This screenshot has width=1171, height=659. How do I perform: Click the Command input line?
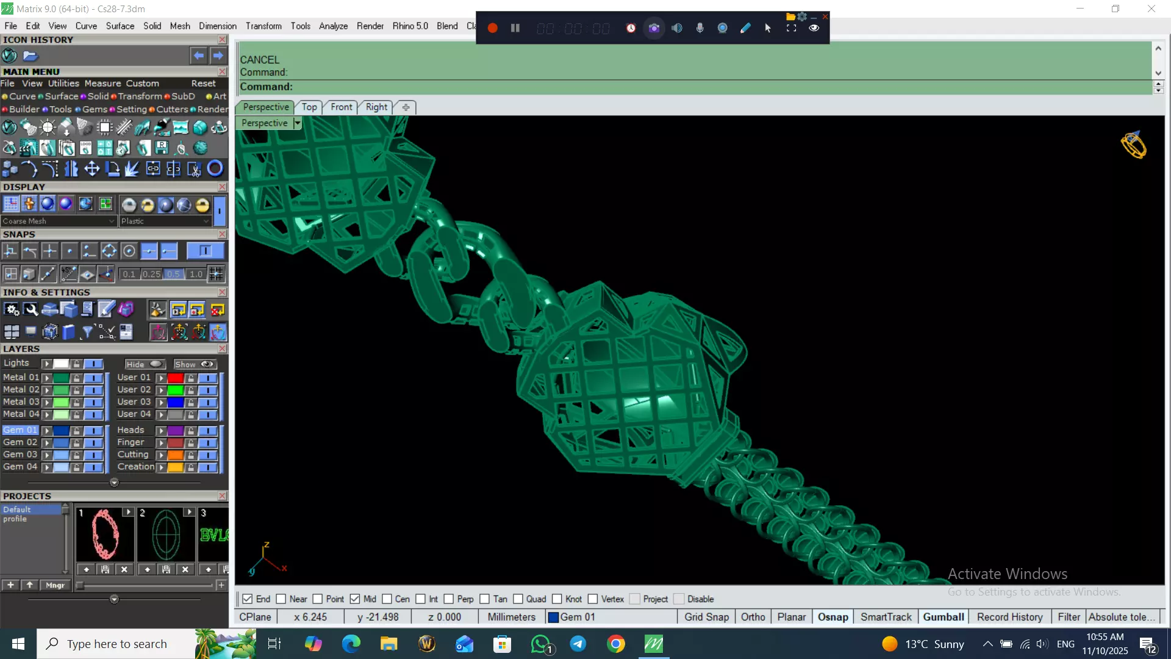(x=694, y=87)
